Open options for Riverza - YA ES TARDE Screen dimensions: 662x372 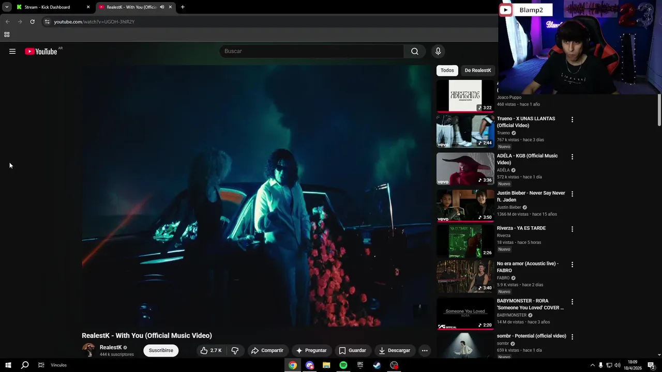point(572,229)
